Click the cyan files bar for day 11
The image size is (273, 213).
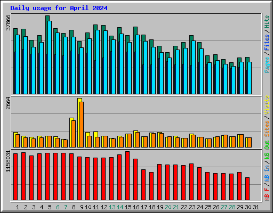pos(98,62)
